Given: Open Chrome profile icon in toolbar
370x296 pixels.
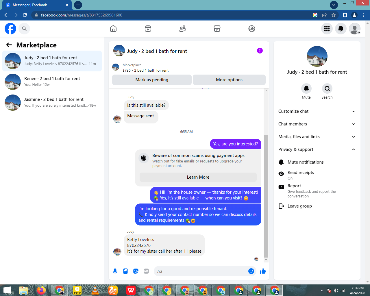Looking at the screenshot, I should point(354,15).
